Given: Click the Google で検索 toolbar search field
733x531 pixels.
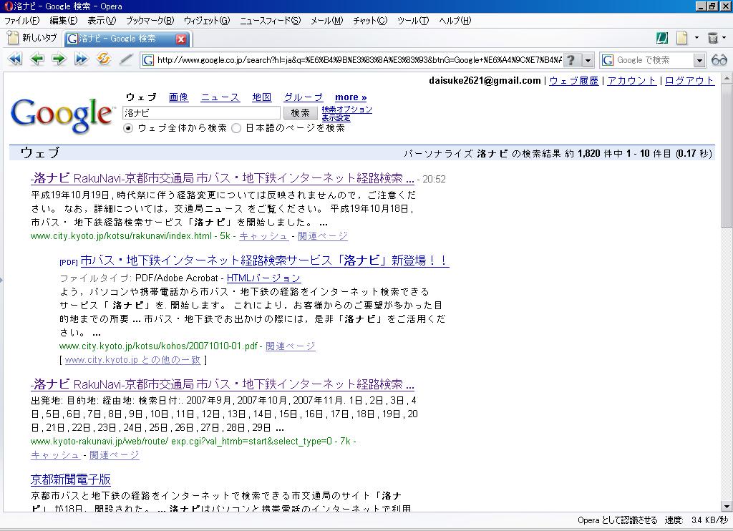Looking at the screenshot, I should pos(653,60).
